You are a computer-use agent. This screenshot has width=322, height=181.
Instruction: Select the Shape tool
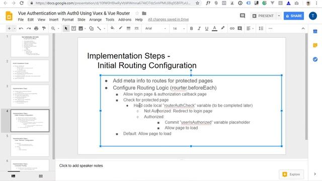92,29
